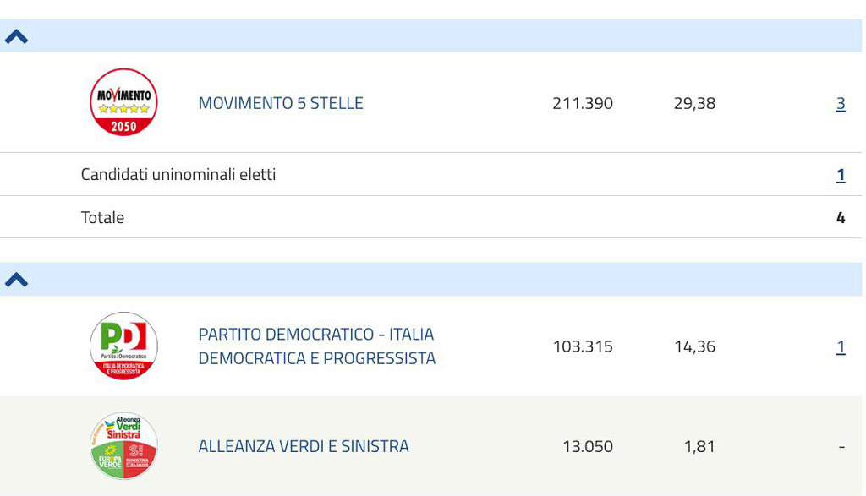This screenshot has height=496, width=866.
Task: Open the MOVIMENTO 5 STELLE party link
Action: coord(281,103)
